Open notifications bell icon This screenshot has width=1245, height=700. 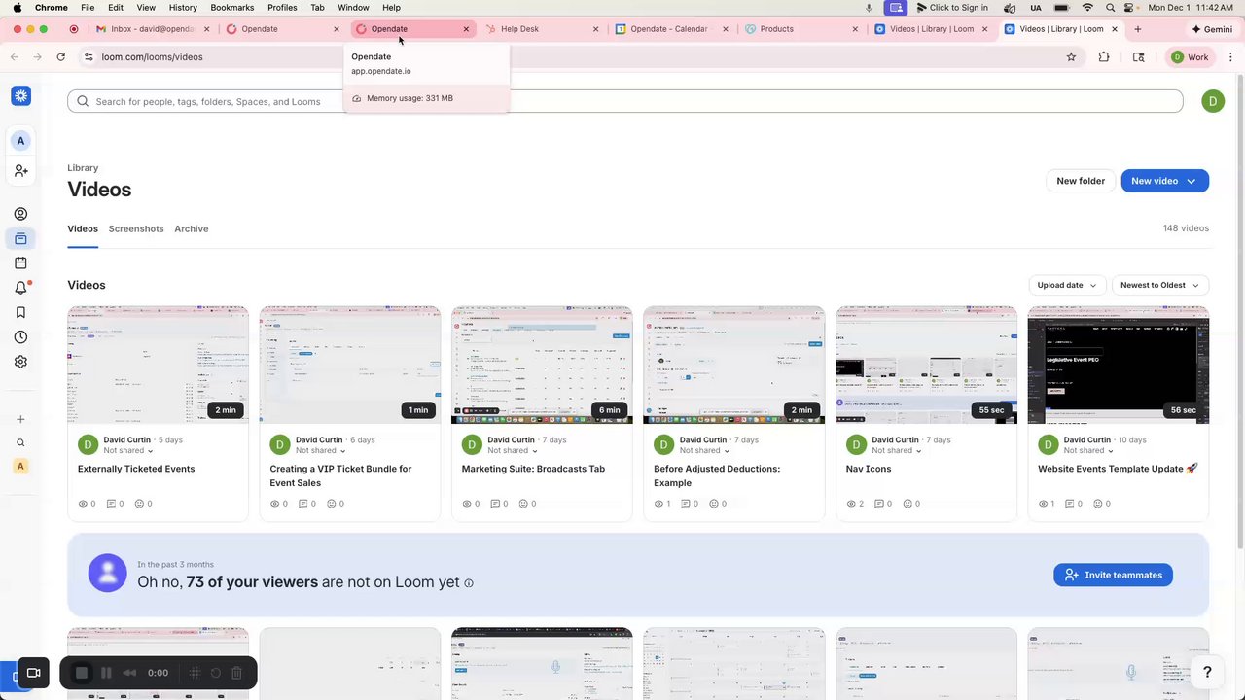(20, 288)
